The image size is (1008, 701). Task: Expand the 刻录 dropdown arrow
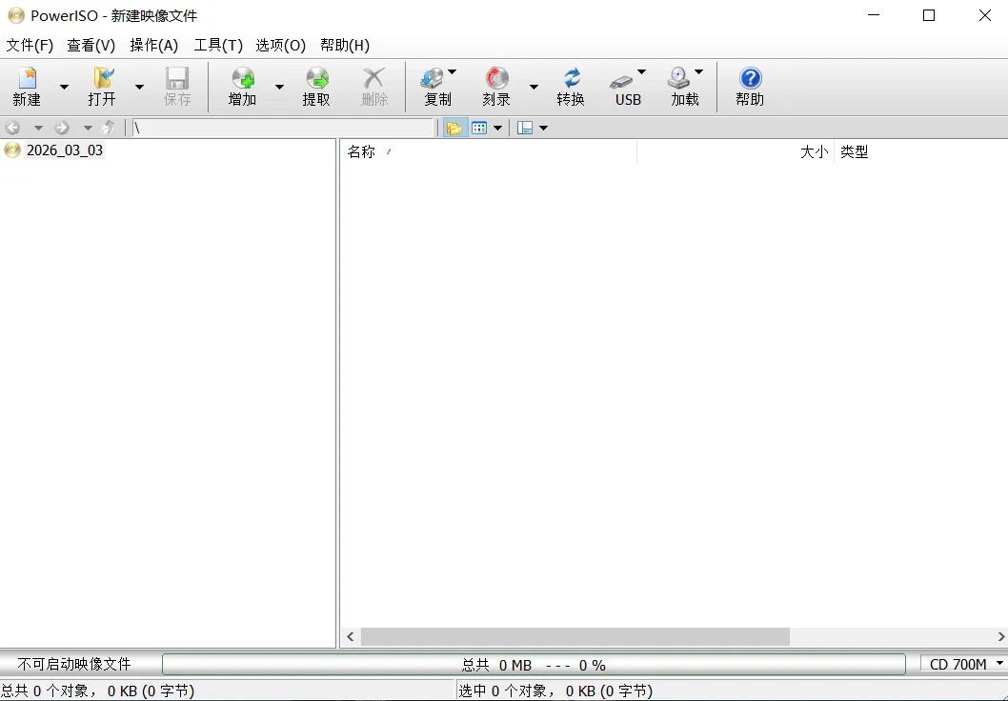[x=534, y=87]
